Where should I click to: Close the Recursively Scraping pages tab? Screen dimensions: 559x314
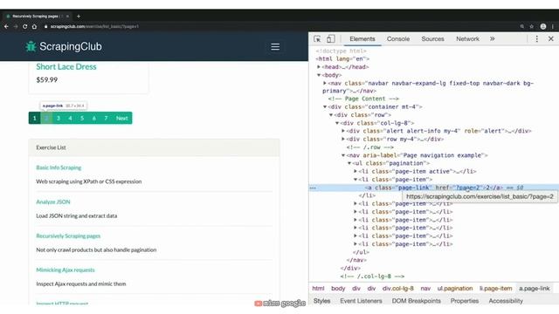coord(67,16)
